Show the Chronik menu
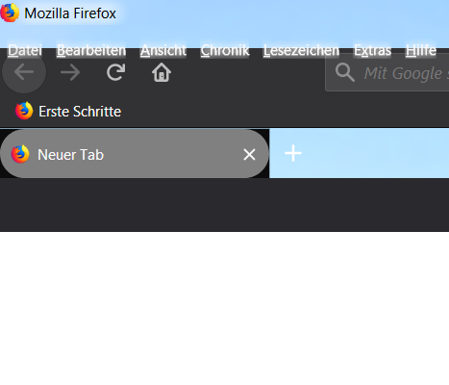The width and height of the screenshot is (449, 385). pyautogui.click(x=225, y=50)
